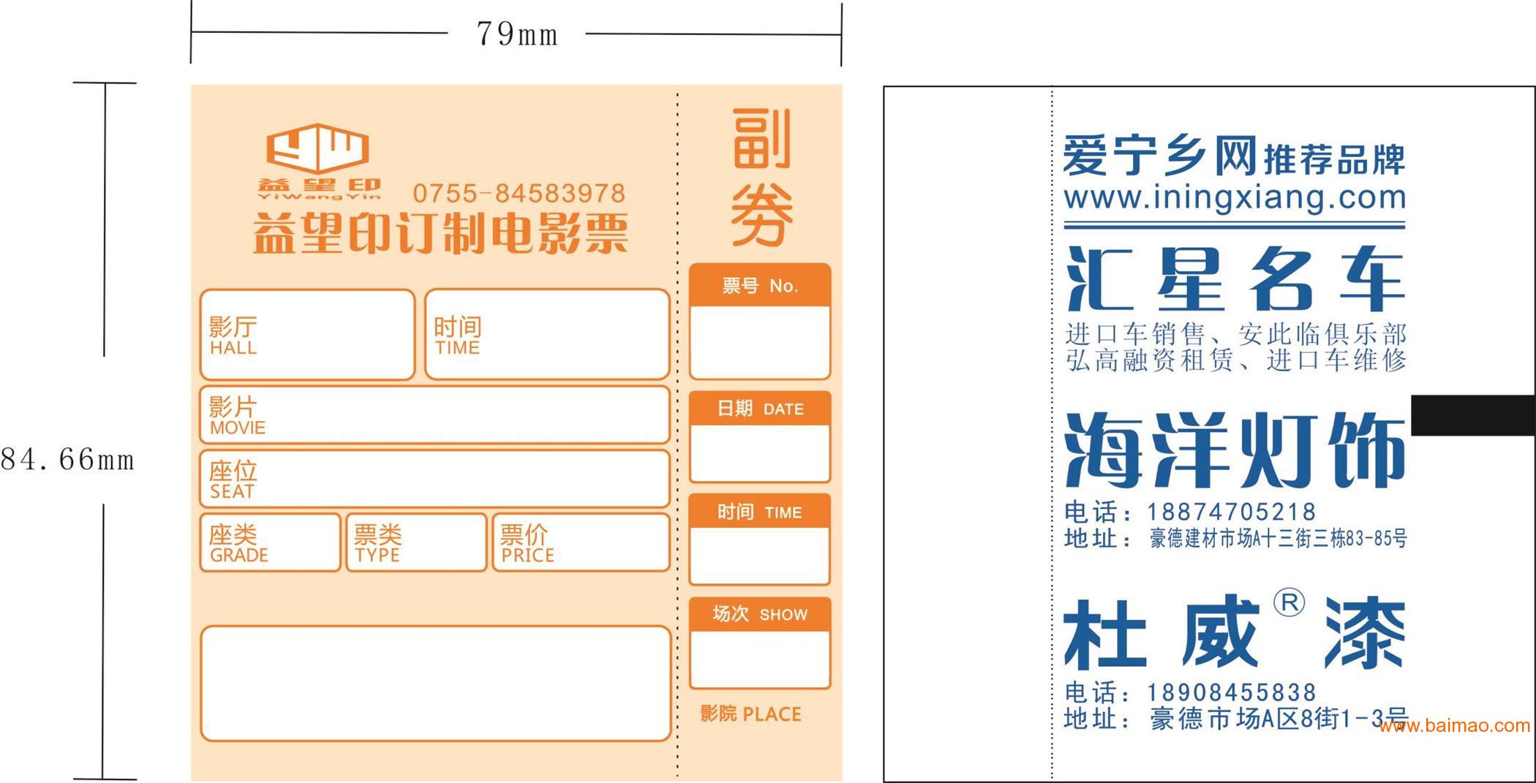Click the 益望印 YiWangYin logo text
Viewport: 1536px width, 783px height.
tap(319, 189)
